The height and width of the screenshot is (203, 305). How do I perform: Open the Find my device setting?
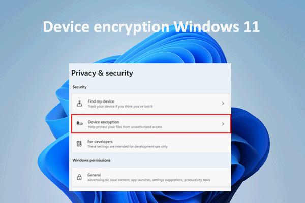[x=150, y=104]
